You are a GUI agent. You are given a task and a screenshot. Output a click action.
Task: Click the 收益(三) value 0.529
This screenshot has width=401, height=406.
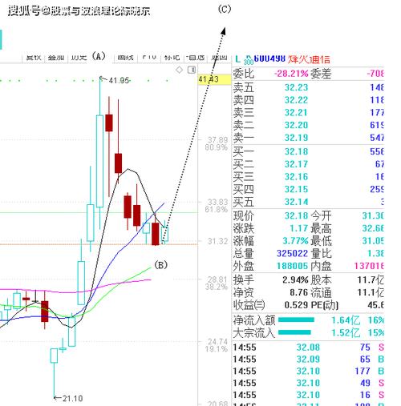point(296,305)
